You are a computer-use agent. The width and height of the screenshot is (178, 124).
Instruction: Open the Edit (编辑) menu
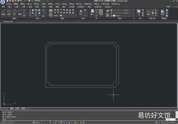[x=16, y=4]
